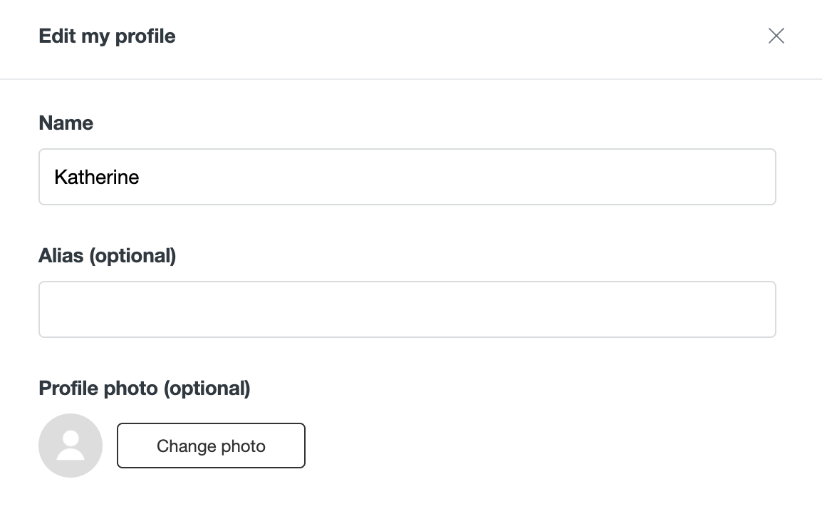Activate the input below the Alias label
The width and height of the screenshot is (822, 509).
(x=407, y=309)
